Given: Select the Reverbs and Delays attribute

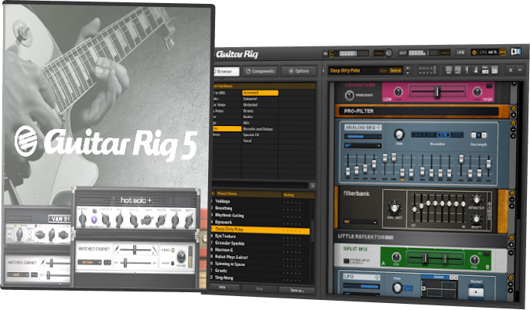Looking at the screenshot, I should [260, 129].
